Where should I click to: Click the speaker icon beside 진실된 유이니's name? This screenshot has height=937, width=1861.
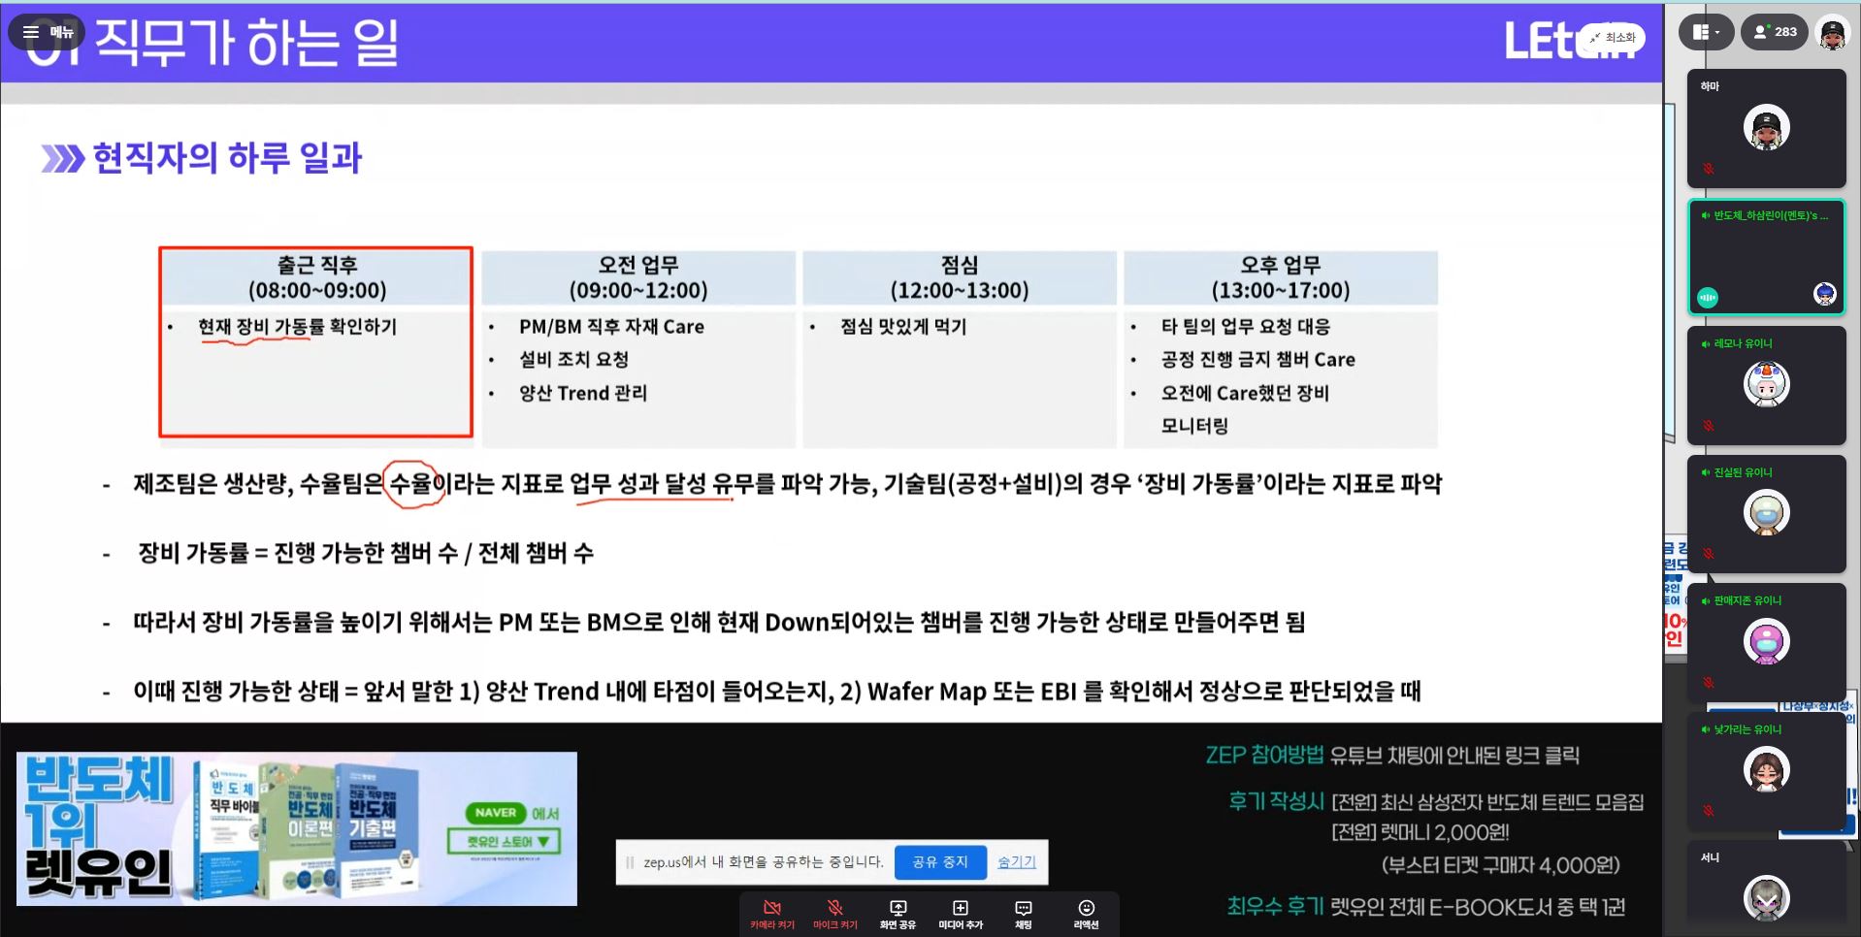point(1705,472)
